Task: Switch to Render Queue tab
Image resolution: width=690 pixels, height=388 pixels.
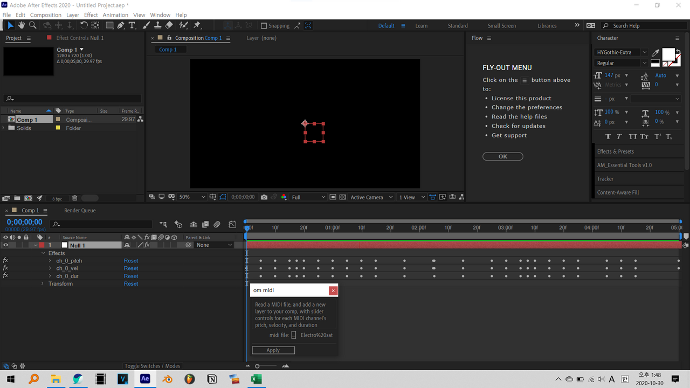Action: click(80, 211)
